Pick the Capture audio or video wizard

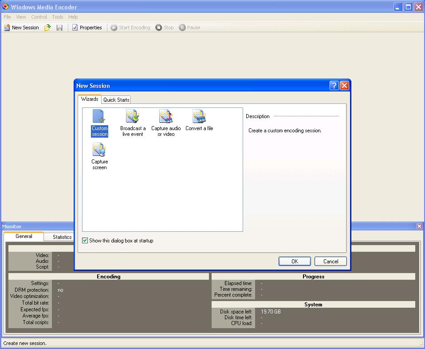coord(166,123)
